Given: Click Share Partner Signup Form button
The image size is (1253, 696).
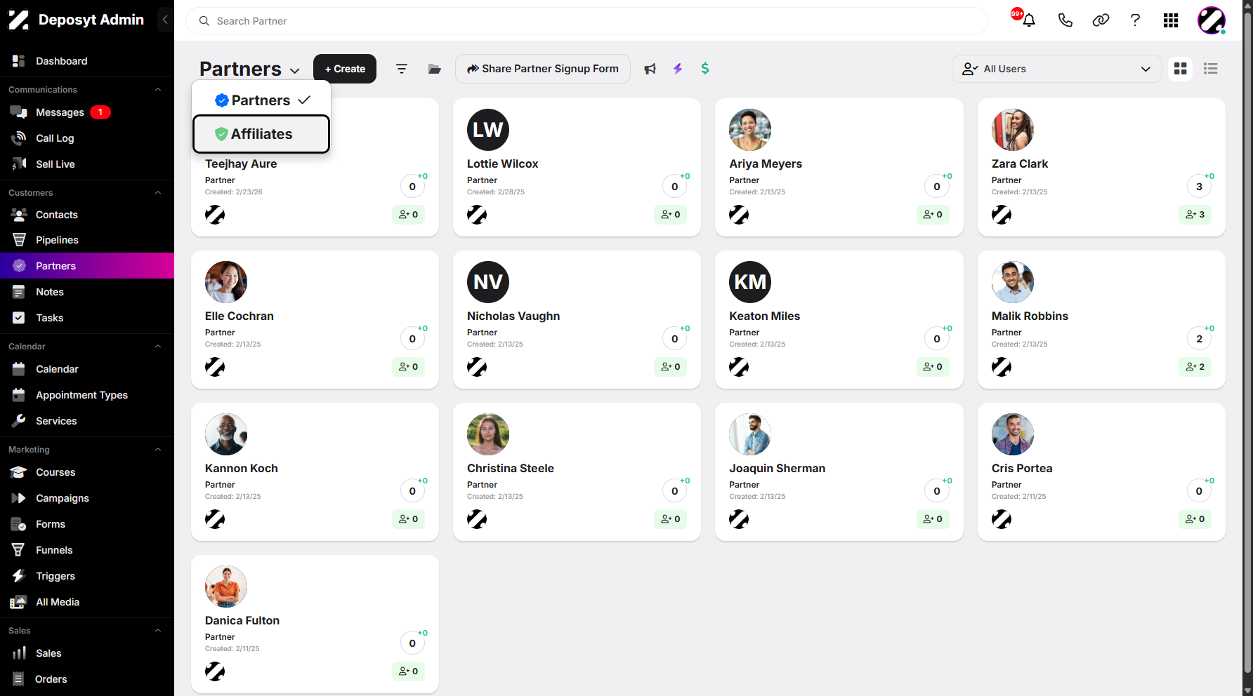Looking at the screenshot, I should click(543, 69).
